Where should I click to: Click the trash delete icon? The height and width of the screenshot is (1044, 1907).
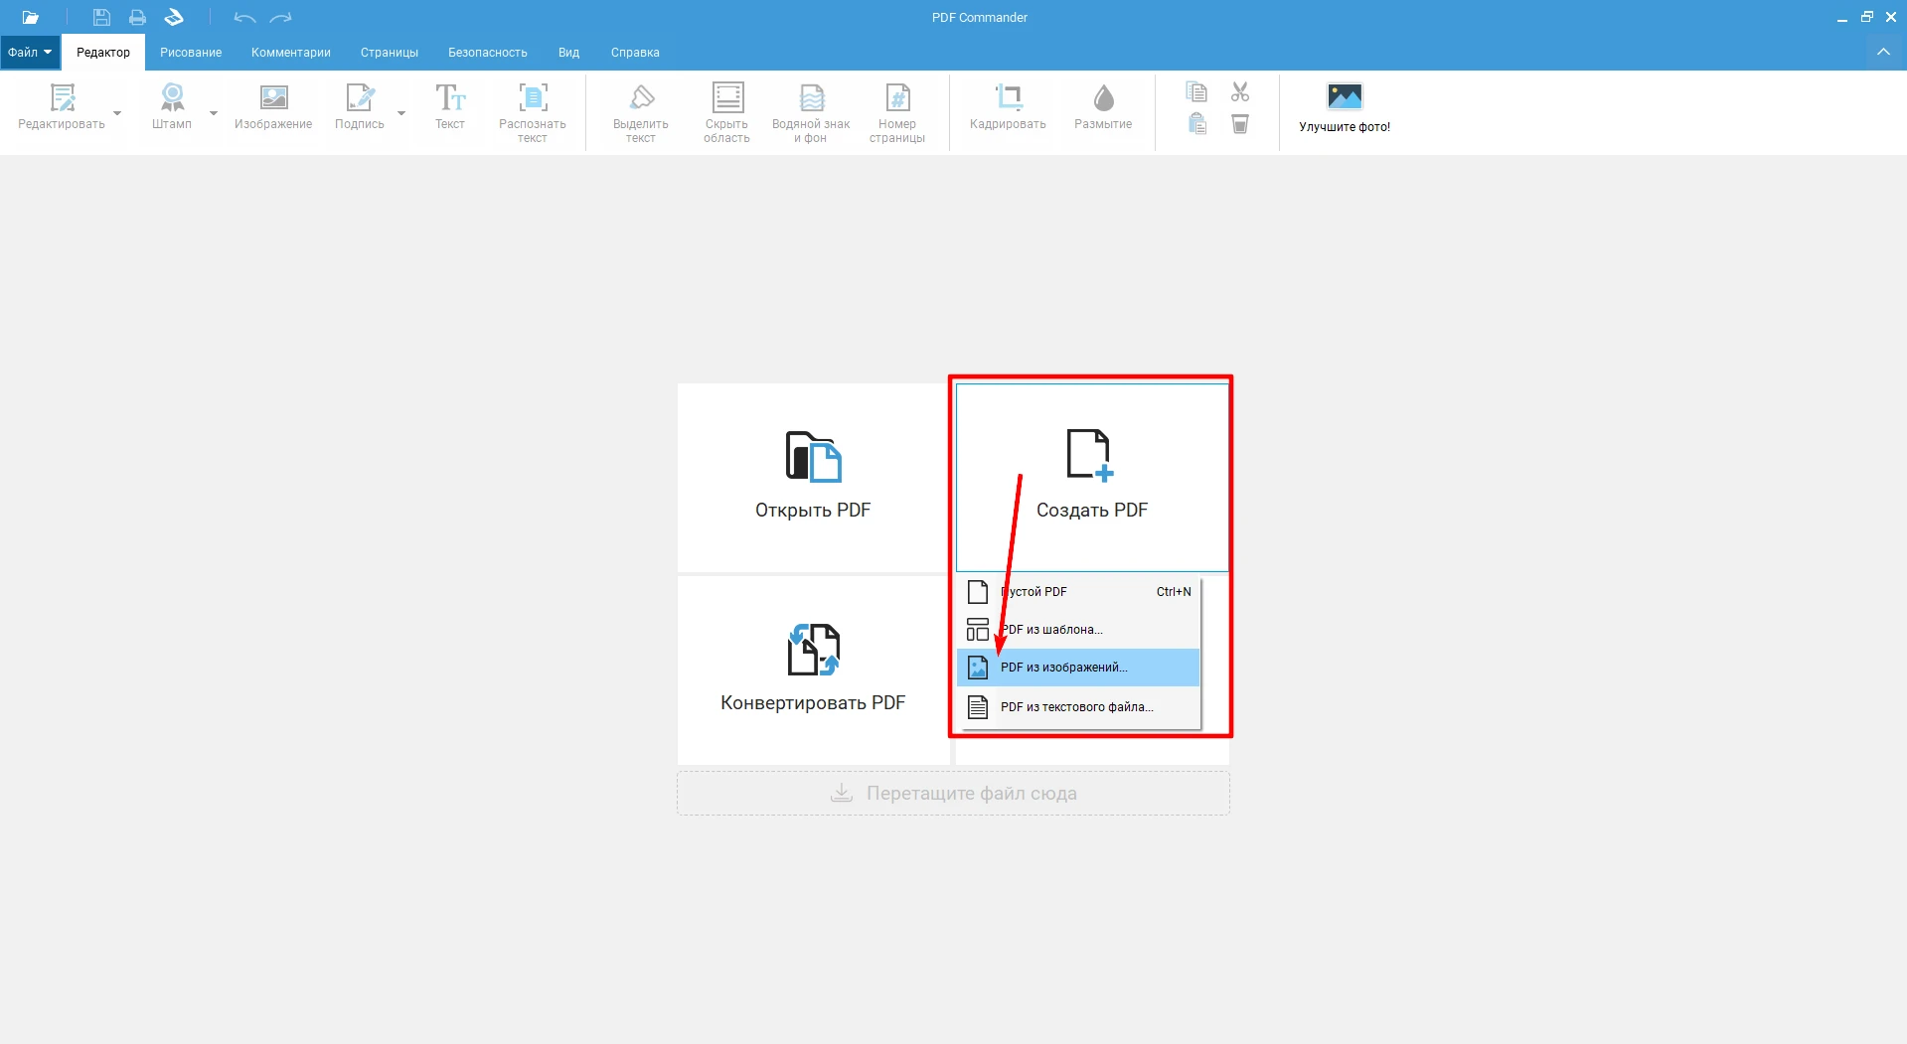point(1240,123)
